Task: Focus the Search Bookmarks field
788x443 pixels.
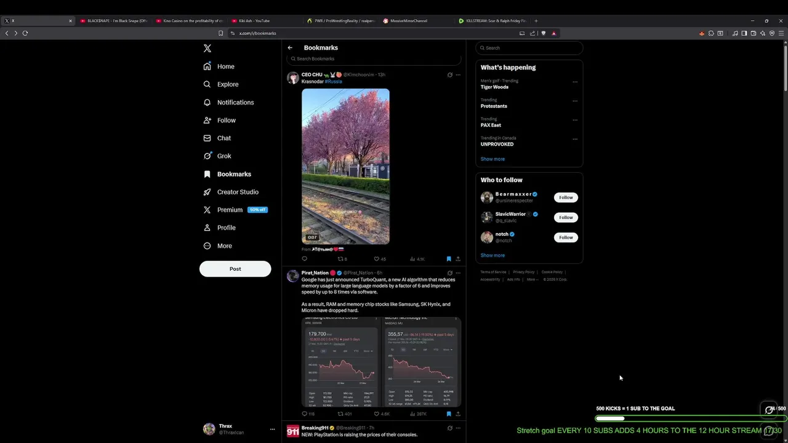Action: (374, 58)
